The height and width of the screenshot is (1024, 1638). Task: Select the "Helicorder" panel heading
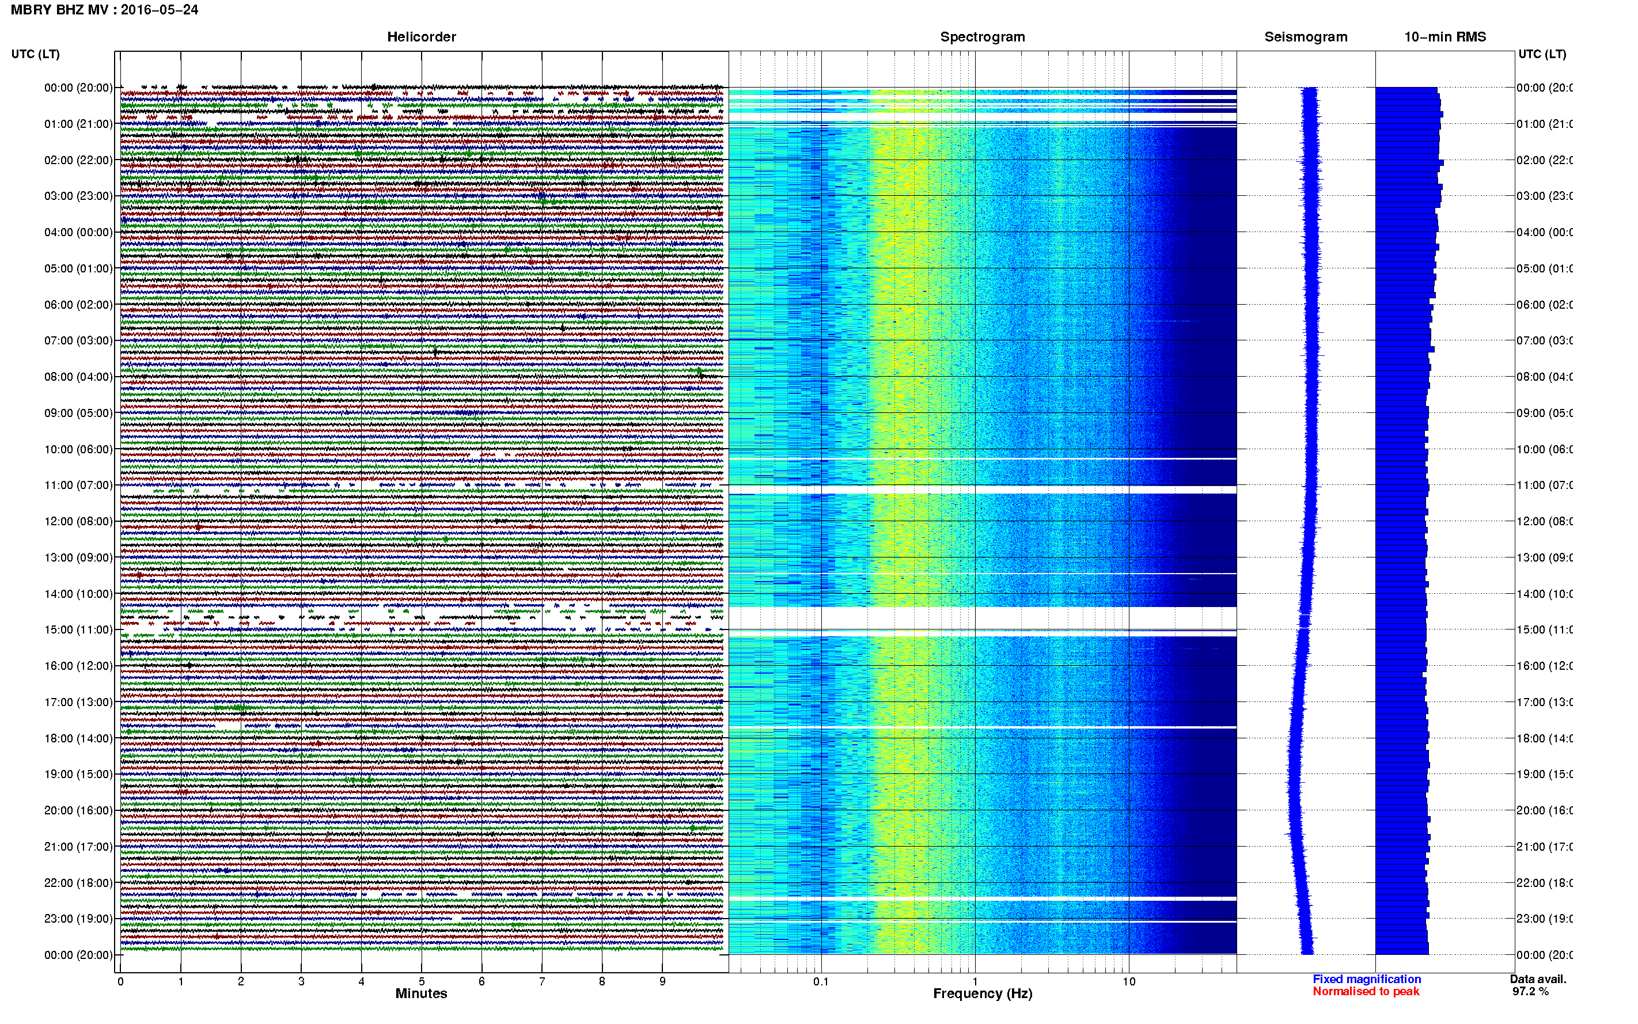421,37
